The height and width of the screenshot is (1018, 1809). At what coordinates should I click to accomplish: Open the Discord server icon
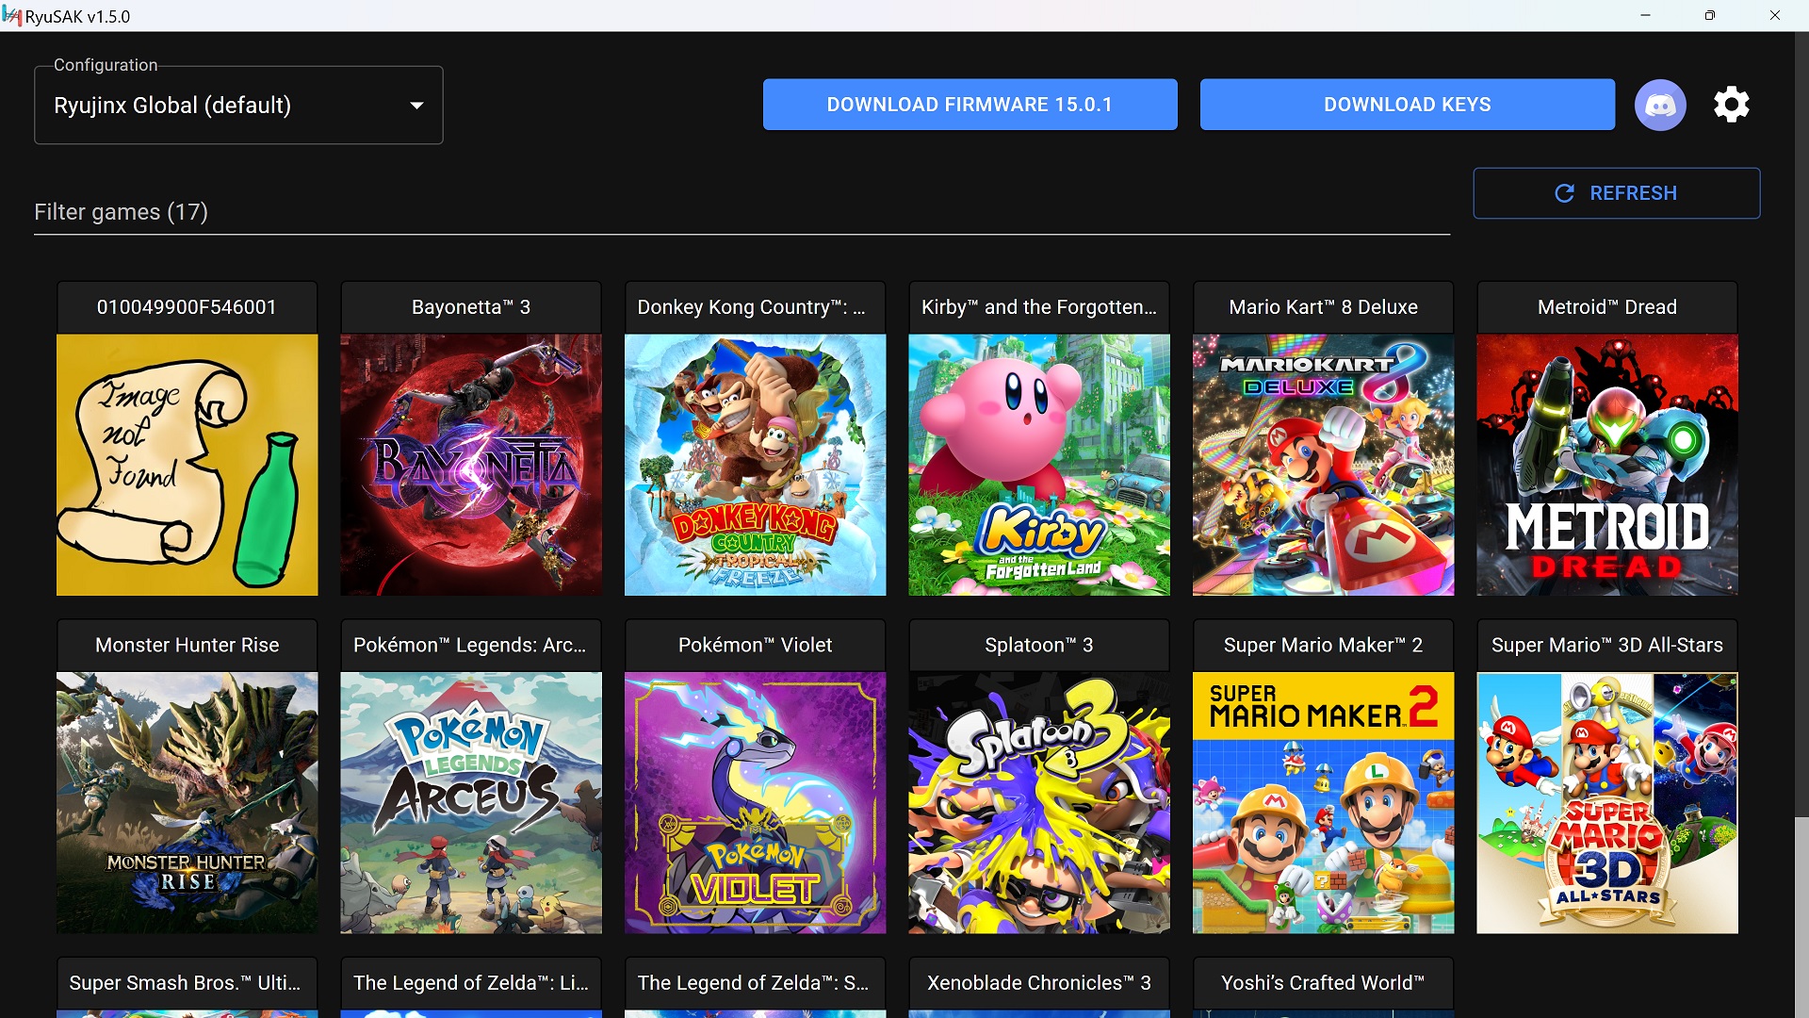point(1660,105)
